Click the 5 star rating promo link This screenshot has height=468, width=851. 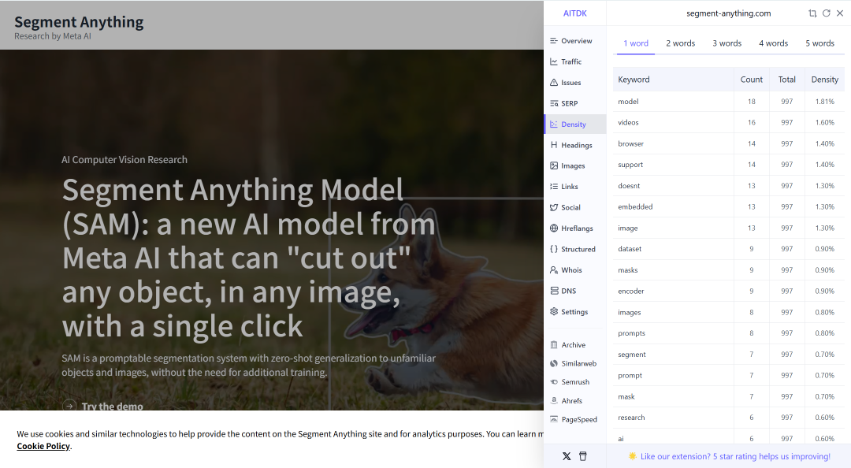[x=730, y=457]
